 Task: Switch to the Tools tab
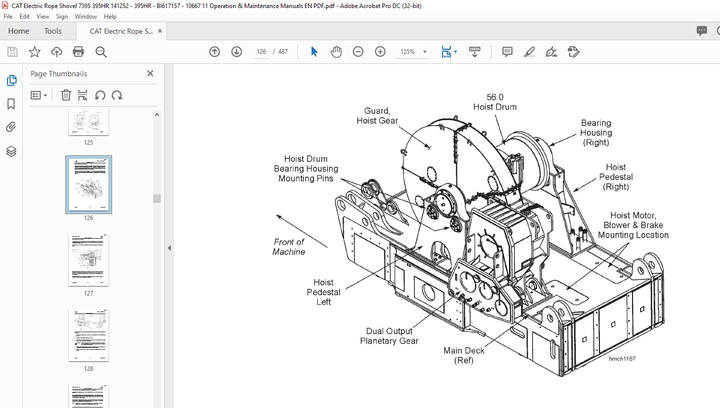click(x=53, y=31)
